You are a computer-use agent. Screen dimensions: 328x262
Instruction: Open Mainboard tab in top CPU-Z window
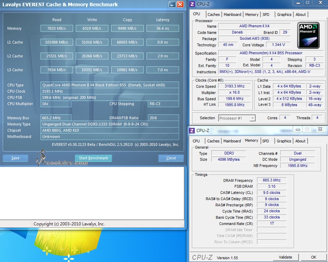tap(232, 15)
